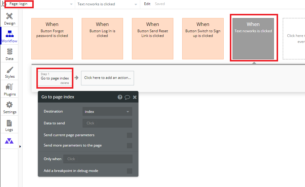Toggle Send more parameters to the page
The height and width of the screenshot is (187, 305).
129,145
